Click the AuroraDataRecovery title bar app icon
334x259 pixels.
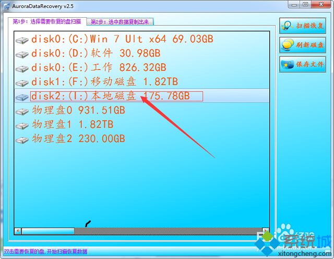tap(7, 6)
